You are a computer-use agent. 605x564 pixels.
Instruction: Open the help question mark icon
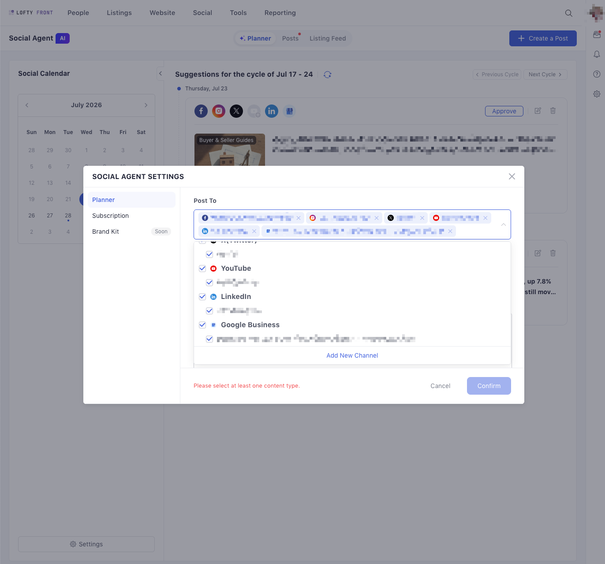[597, 74]
